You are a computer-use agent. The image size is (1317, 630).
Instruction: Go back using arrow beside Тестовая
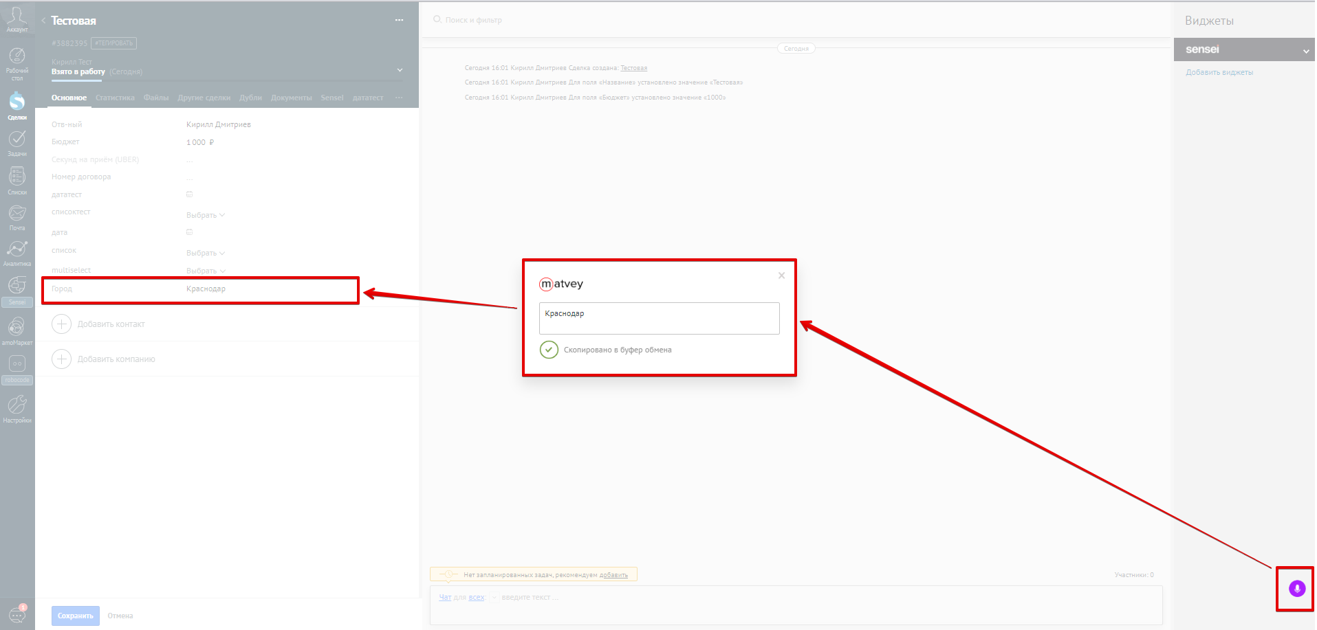(x=43, y=21)
